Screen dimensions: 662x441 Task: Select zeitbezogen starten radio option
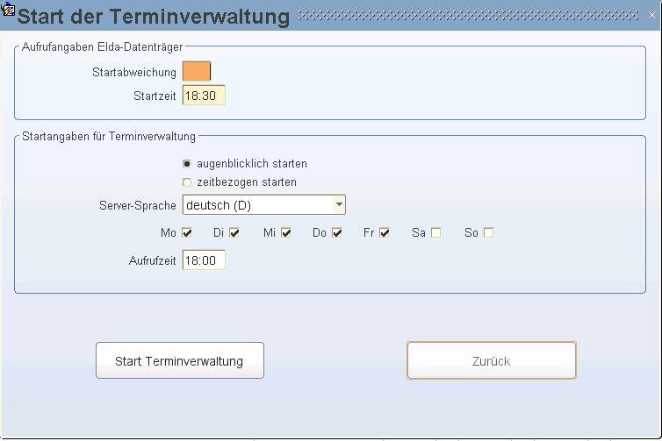187,182
